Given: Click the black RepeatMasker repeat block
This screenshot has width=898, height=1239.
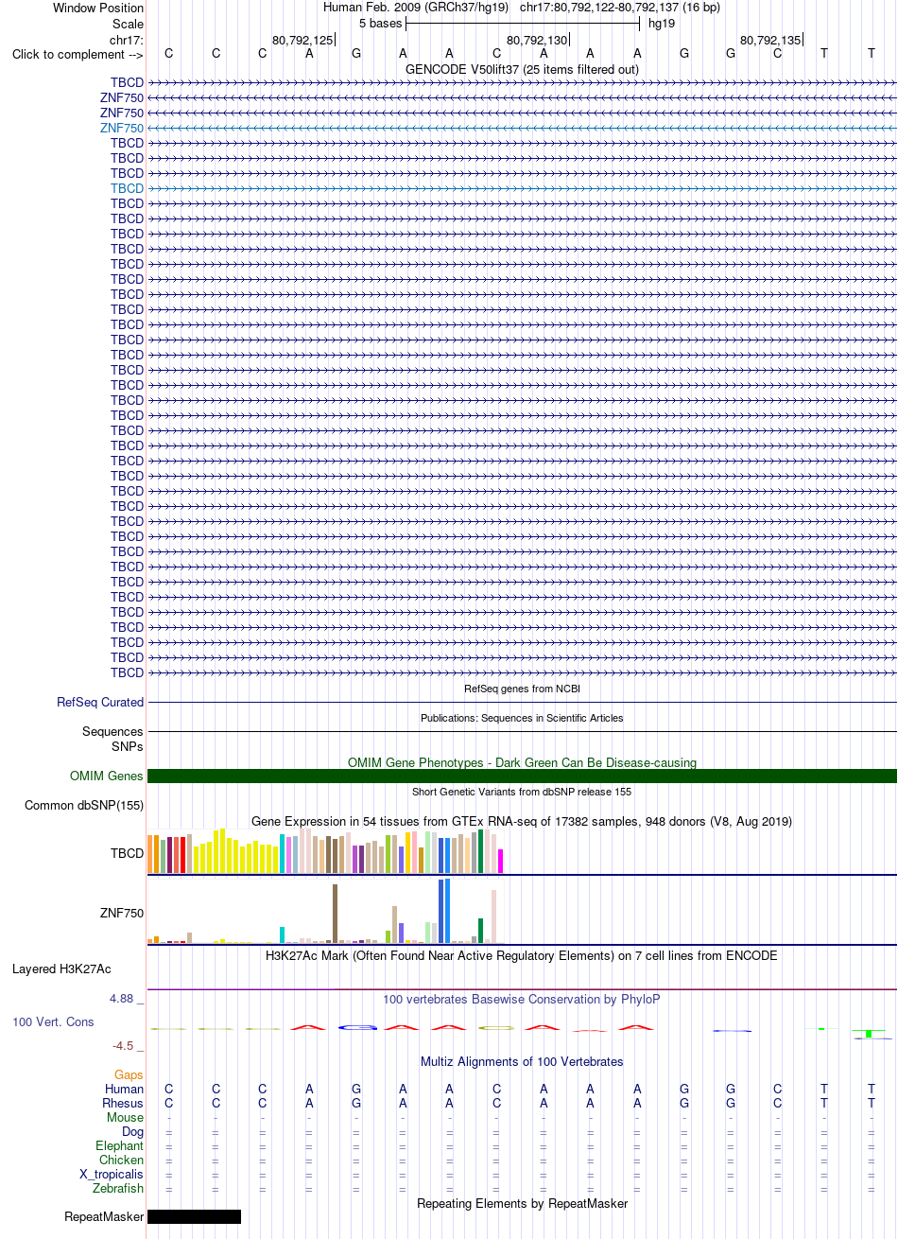Looking at the screenshot, I should click(195, 1216).
